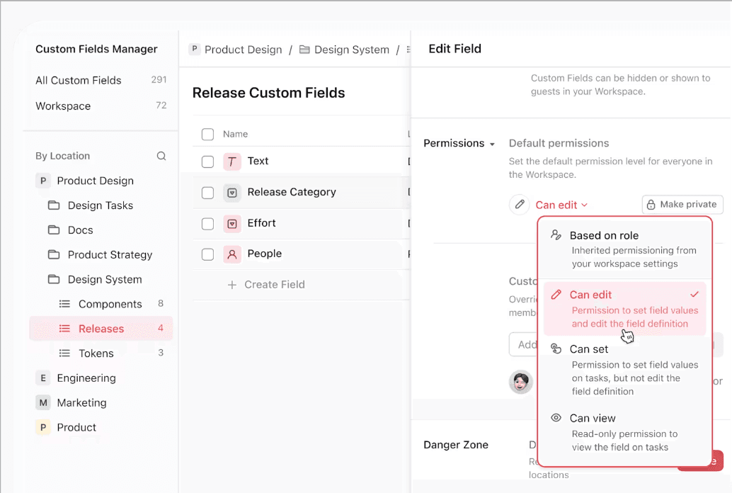Image resolution: width=732 pixels, height=493 pixels.
Task: Click the People field name
Action: 265,254
